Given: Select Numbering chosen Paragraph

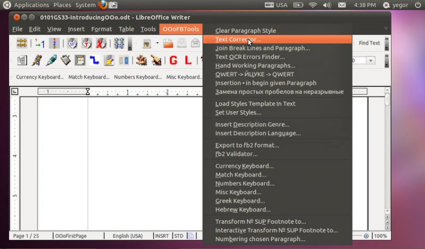Looking at the screenshot, I should 277,239.
